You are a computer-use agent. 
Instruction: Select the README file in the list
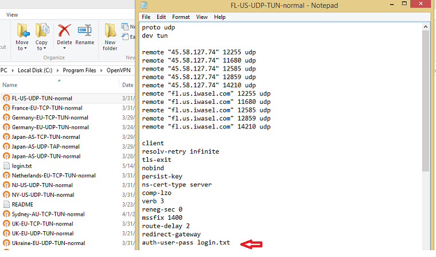point(22,204)
